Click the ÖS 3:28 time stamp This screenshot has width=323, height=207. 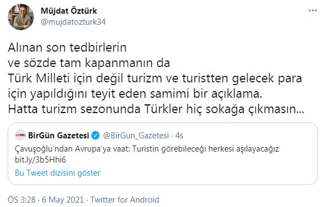tap(21, 200)
